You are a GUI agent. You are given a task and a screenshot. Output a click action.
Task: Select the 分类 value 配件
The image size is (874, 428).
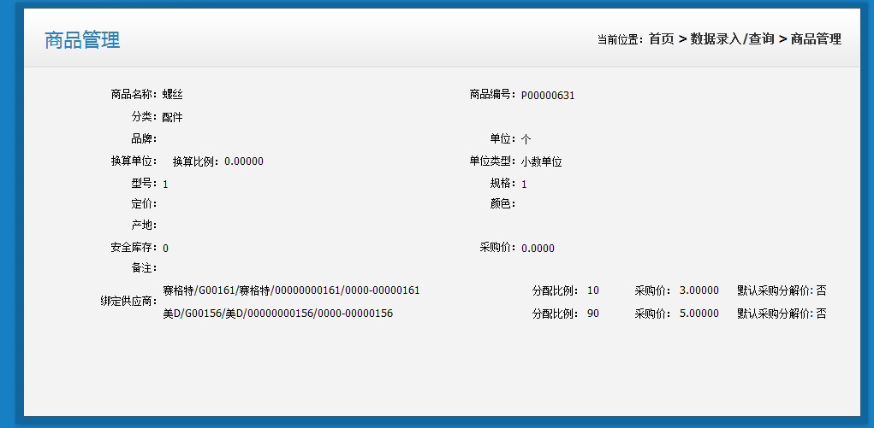point(172,117)
